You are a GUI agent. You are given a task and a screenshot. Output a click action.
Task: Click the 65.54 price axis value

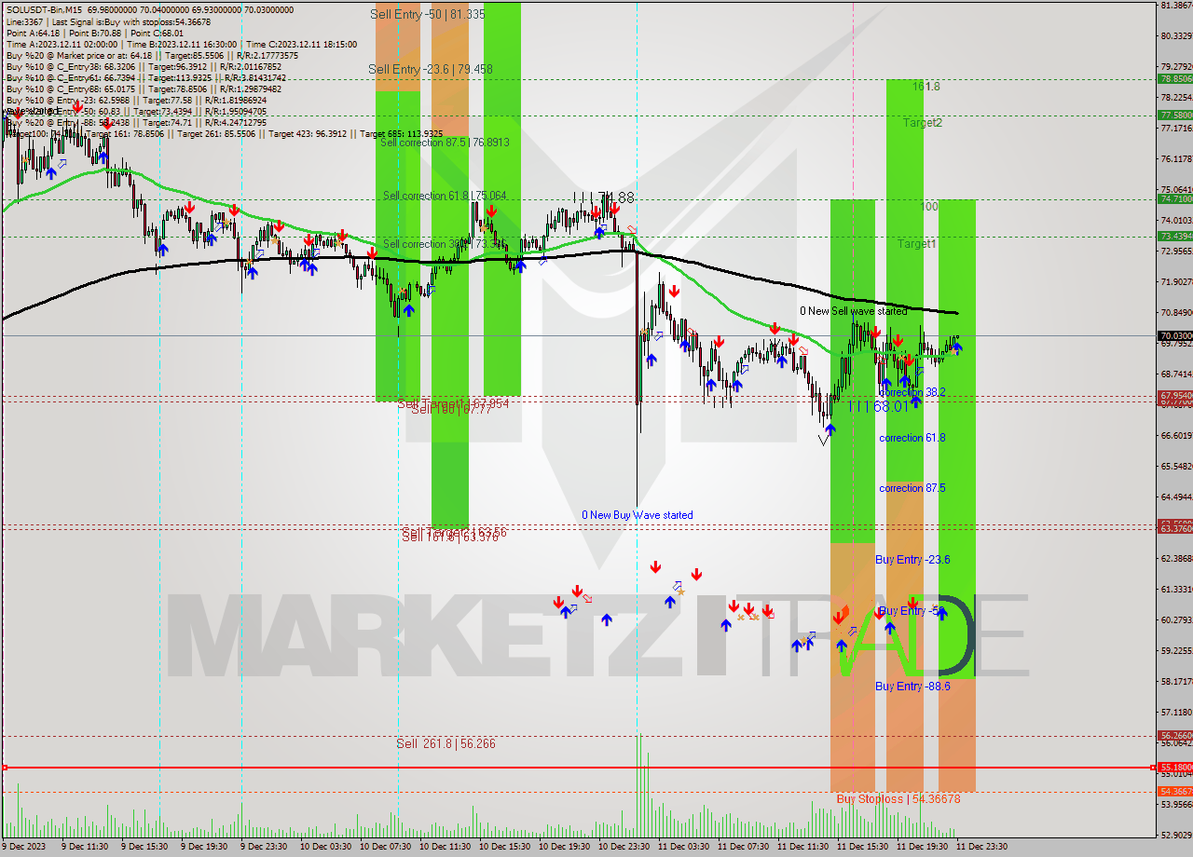point(1175,466)
